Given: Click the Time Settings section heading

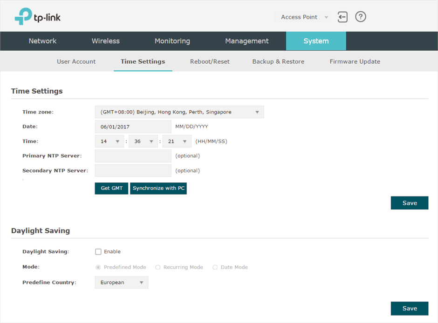Looking at the screenshot, I should (x=37, y=91).
